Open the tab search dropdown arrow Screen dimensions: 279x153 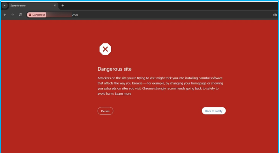point(5,5)
